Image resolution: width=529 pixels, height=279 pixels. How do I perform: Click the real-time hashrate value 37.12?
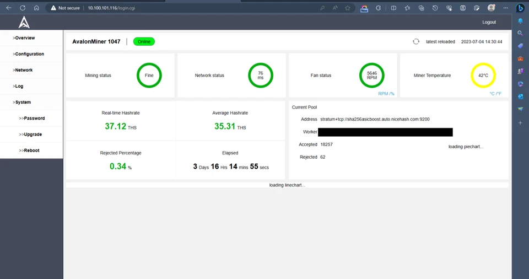click(115, 126)
